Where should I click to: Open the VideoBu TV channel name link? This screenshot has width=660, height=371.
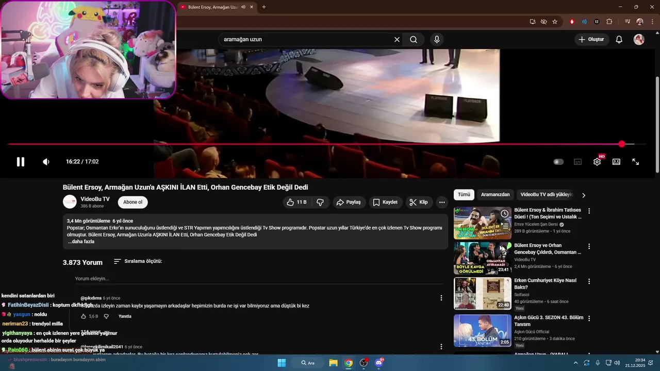tap(95, 199)
